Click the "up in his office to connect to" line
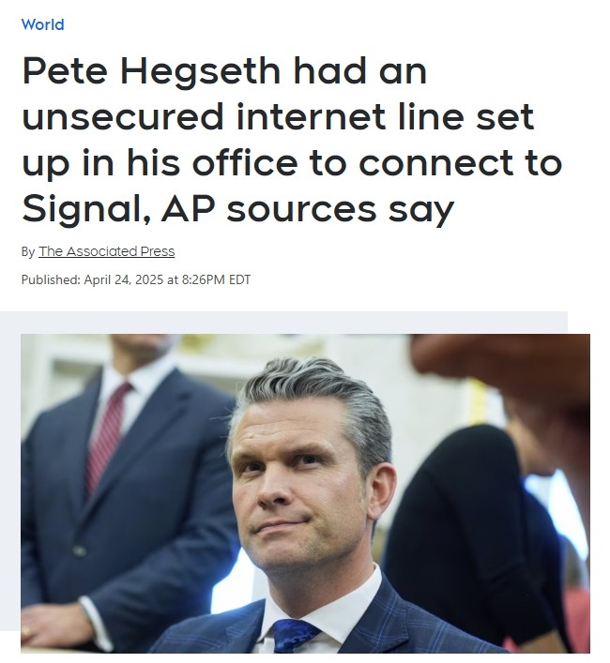This screenshot has width=610, height=663. click(292, 164)
